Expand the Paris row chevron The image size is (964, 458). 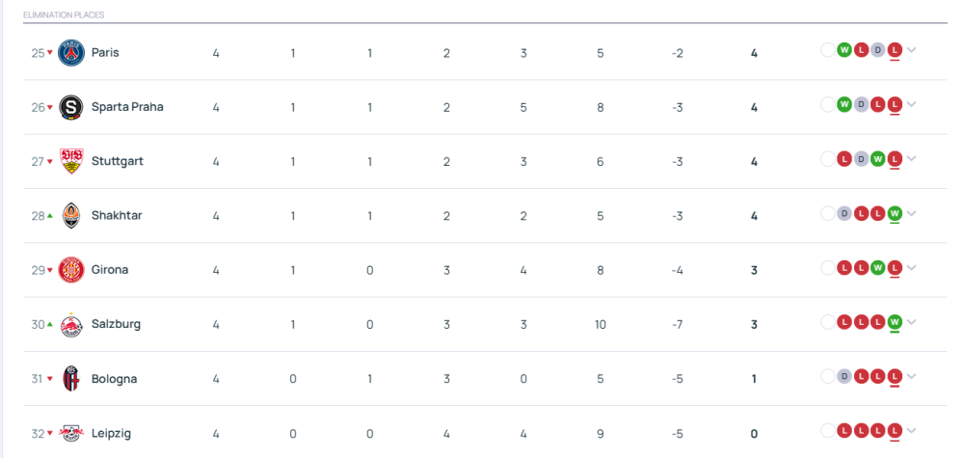point(912,50)
